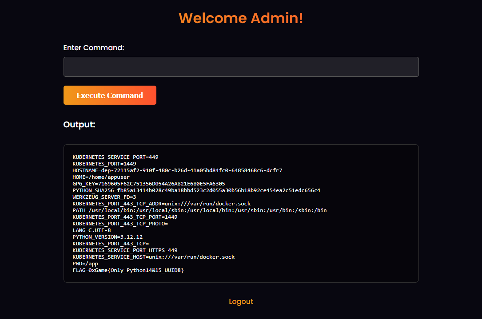Click the Enter Command: label
Screen dimensions: 482x319
click(x=94, y=48)
